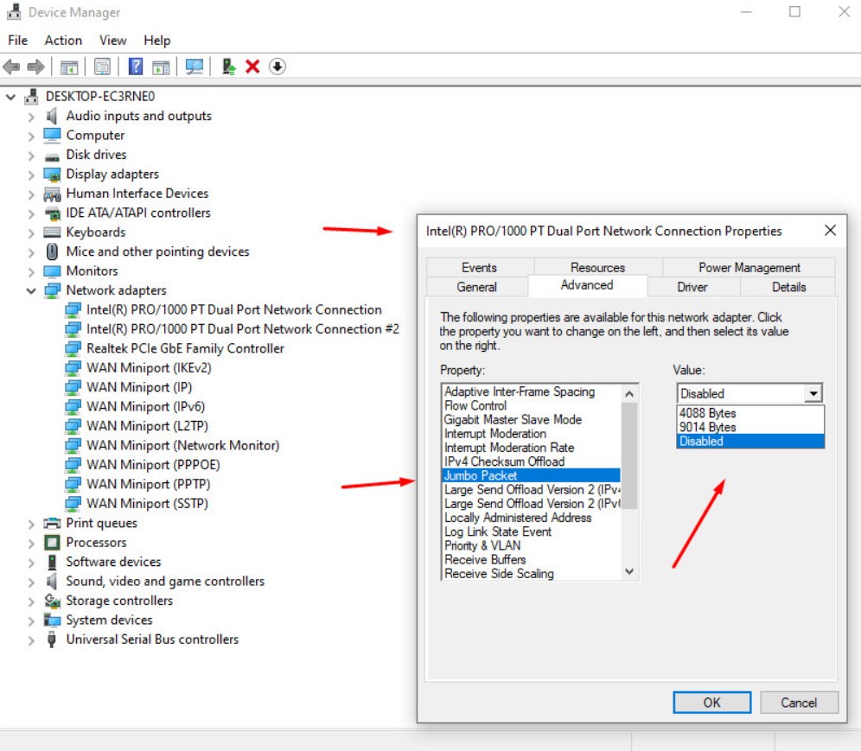The image size is (861, 751).
Task: Click the Keyboards category icon
Action: 52,232
